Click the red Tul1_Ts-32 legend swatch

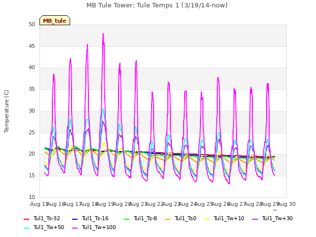point(26,219)
